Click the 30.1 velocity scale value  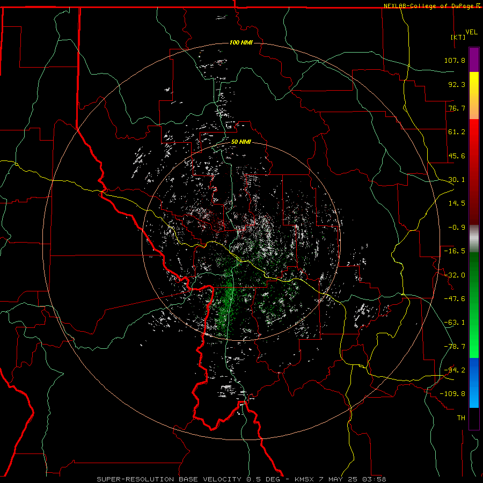[x=457, y=180]
